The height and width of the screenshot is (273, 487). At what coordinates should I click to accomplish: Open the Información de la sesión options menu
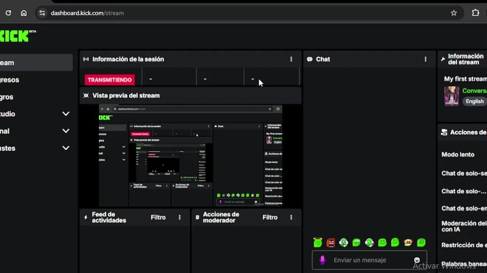(291, 59)
